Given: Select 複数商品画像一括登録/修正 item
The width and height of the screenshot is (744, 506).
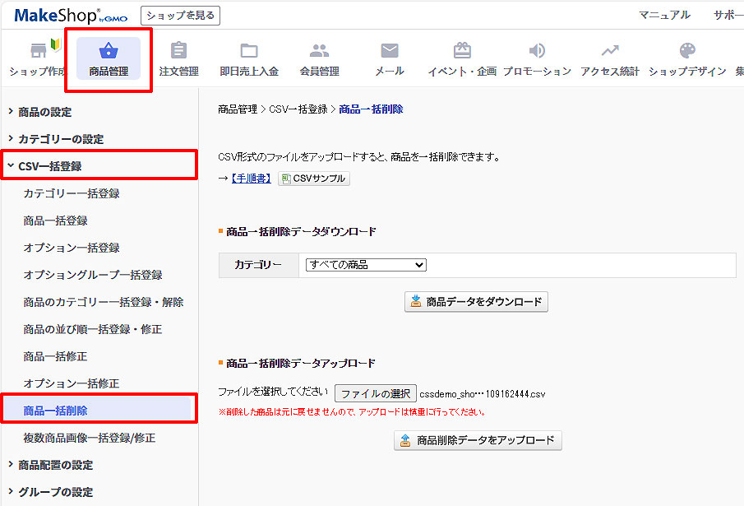Looking at the screenshot, I should tap(90, 438).
